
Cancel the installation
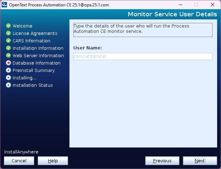coord(19,161)
